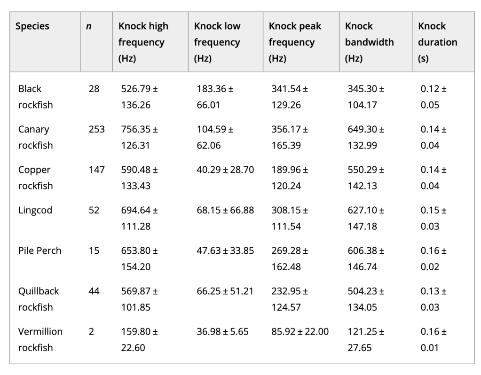Select the Lingcod species cell
This screenshot has width=481, height=375.
tap(35, 210)
